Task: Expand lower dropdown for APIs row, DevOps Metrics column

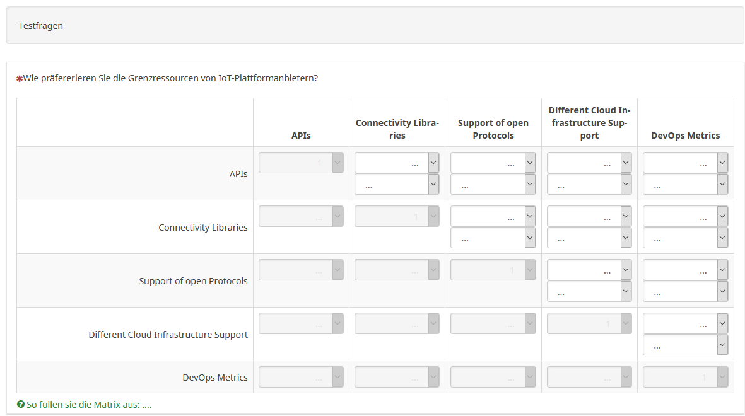Action: [x=685, y=184]
